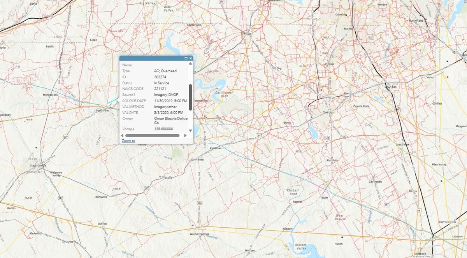Click the Blum label on the map
467x258 pixels.
[325, 198]
